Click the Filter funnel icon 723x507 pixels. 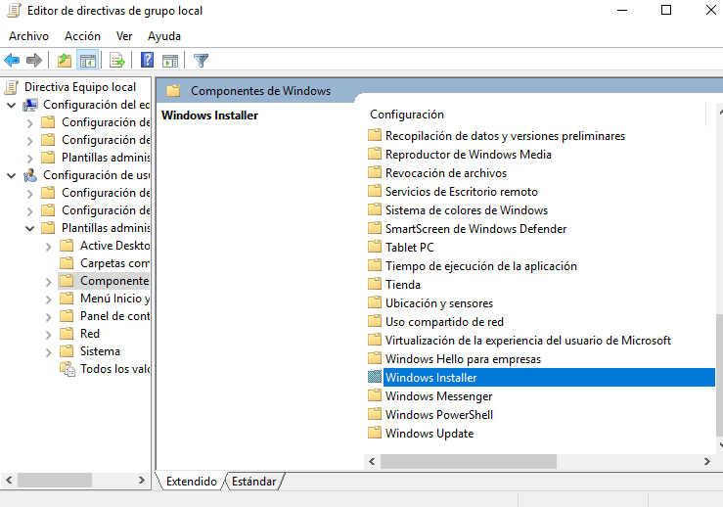[201, 60]
